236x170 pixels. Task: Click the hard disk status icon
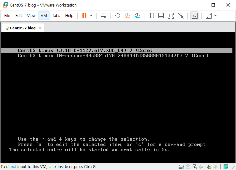tap(181, 167)
